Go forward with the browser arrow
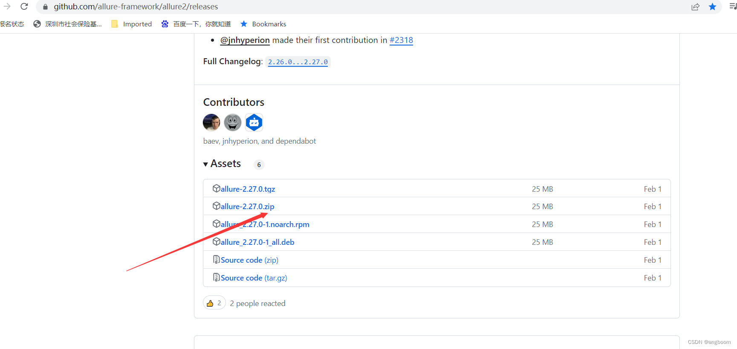737x349 pixels. pos(7,6)
